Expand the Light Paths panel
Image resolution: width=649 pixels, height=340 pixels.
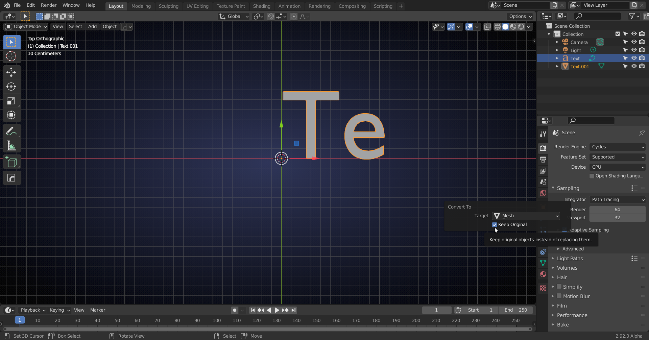pos(570,259)
